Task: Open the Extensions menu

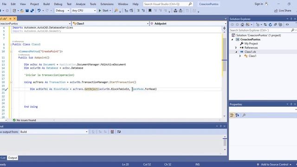Action: click(107, 4)
